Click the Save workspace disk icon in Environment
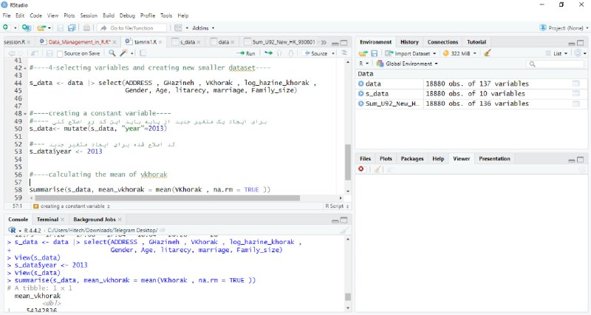The image size is (591, 315). pyautogui.click(x=375, y=53)
